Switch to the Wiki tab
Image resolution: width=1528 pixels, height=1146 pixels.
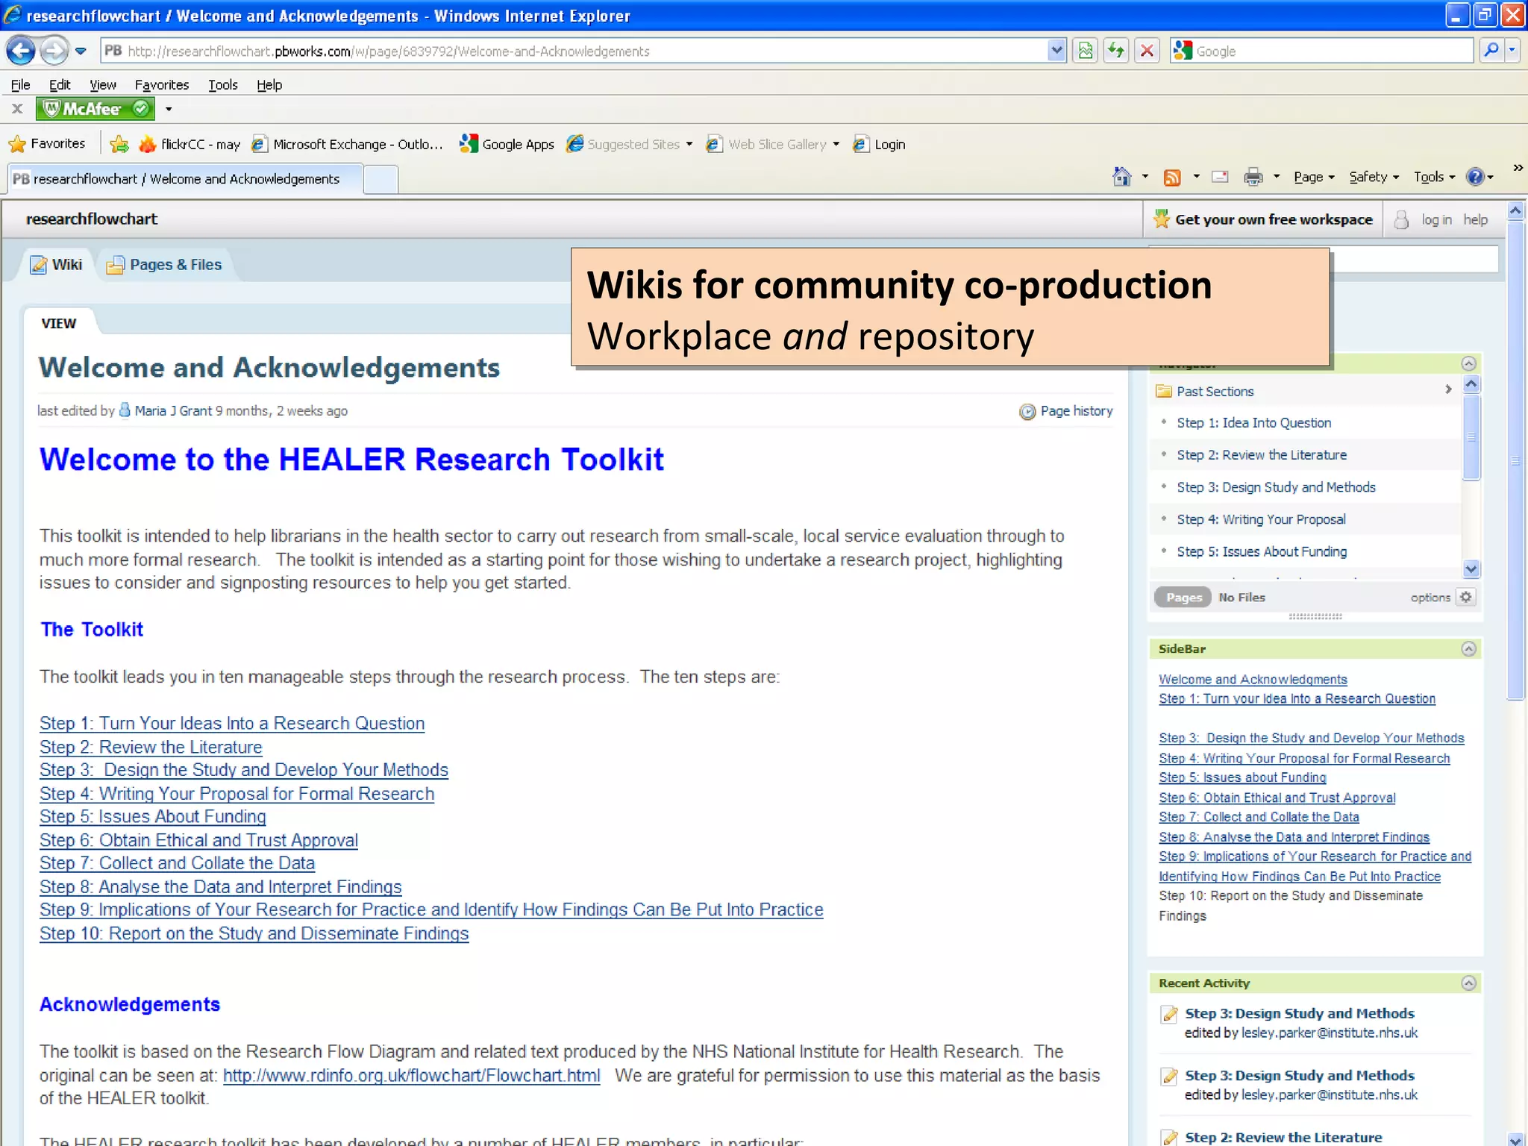(x=56, y=264)
